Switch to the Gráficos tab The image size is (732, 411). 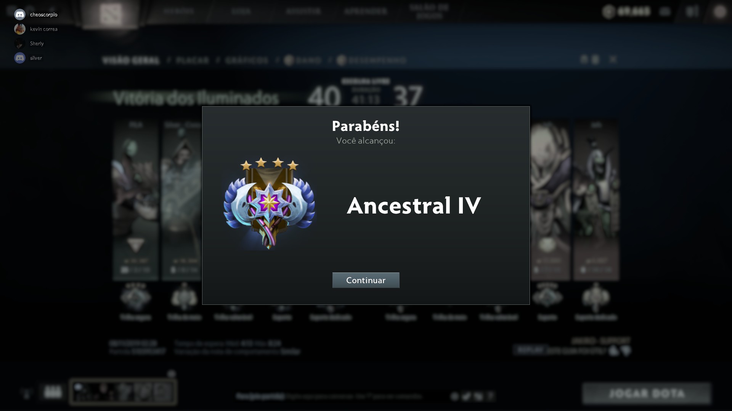click(x=247, y=61)
